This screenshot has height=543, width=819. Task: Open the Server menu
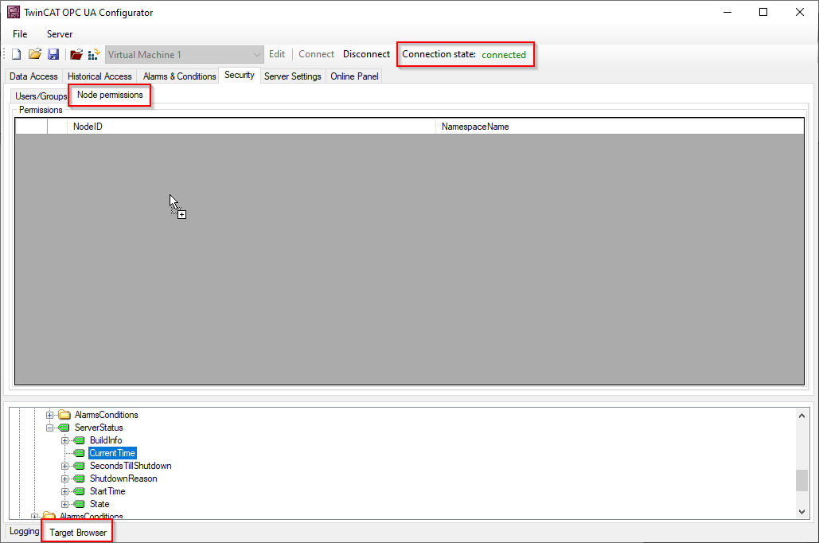tap(60, 34)
